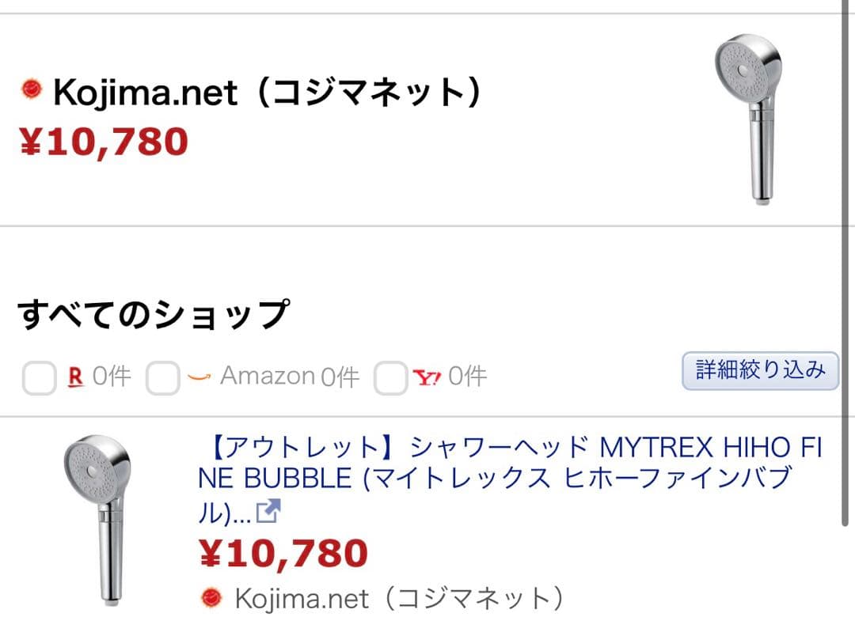Image resolution: width=855 pixels, height=617 pixels.
Task: Select the ¥10,780 price in the top listing
Action: pyautogui.click(x=103, y=142)
